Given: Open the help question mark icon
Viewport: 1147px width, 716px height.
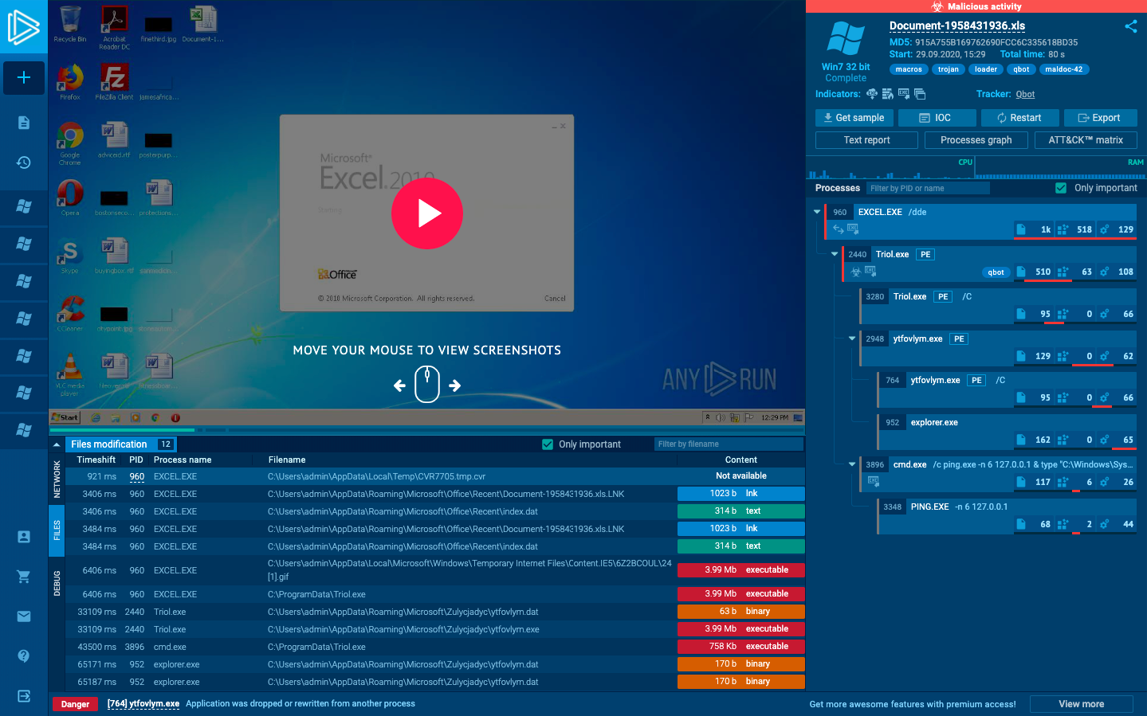Looking at the screenshot, I should [24, 656].
